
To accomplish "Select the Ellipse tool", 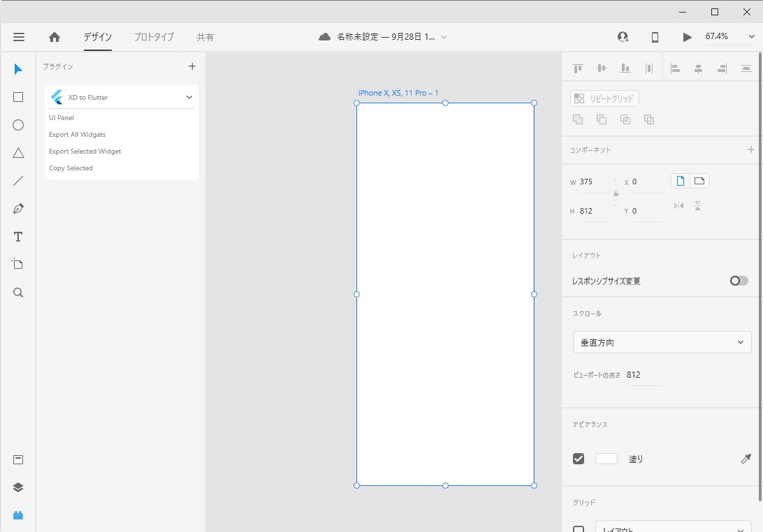I will click(18, 125).
